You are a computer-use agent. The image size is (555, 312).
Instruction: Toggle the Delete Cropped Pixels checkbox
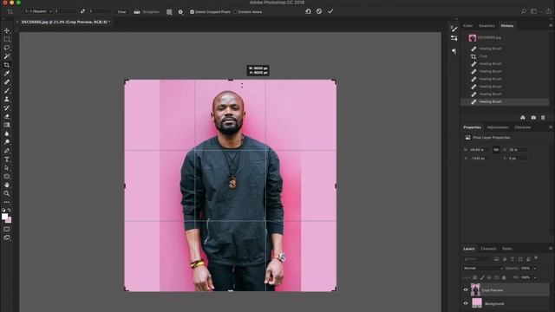coord(192,12)
